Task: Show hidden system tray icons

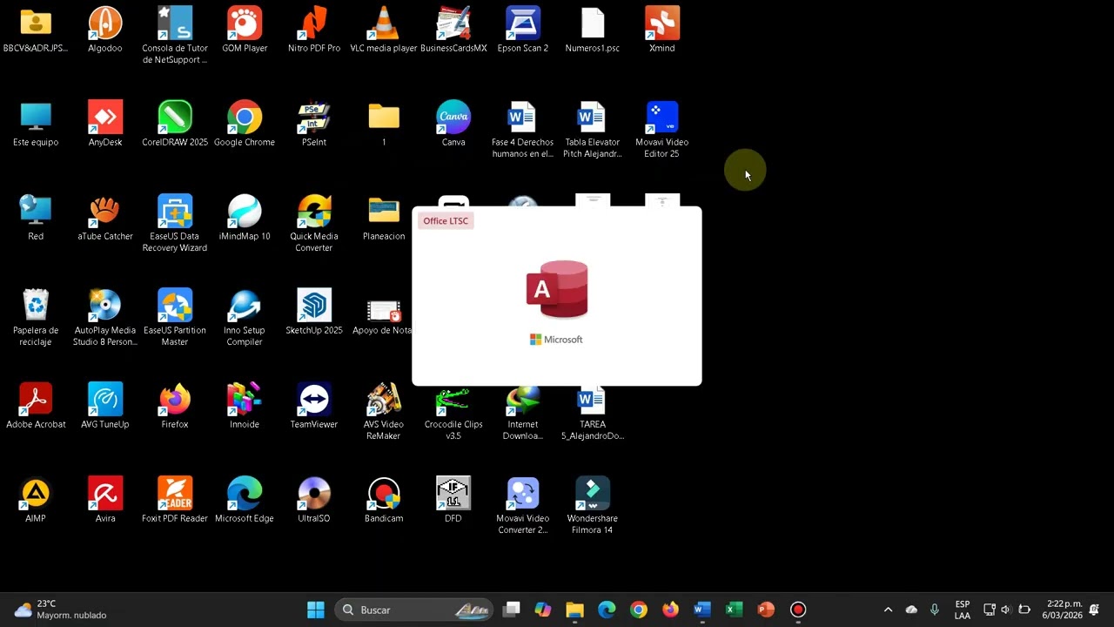Action: click(888, 610)
